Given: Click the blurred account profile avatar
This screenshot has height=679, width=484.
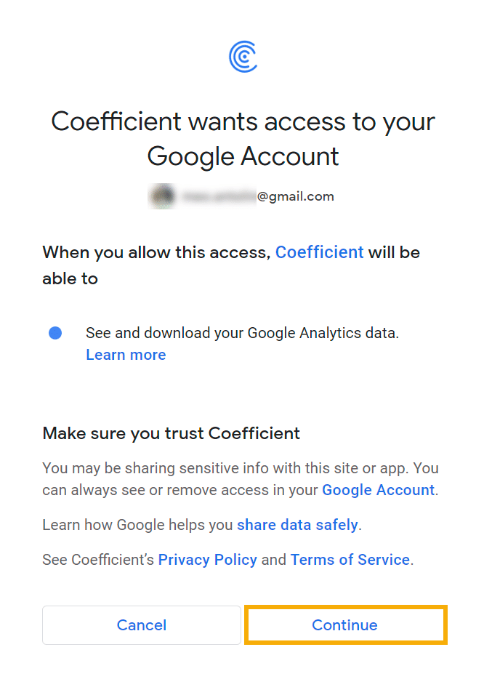Looking at the screenshot, I should pyautogui.click(x=162, y=196).
